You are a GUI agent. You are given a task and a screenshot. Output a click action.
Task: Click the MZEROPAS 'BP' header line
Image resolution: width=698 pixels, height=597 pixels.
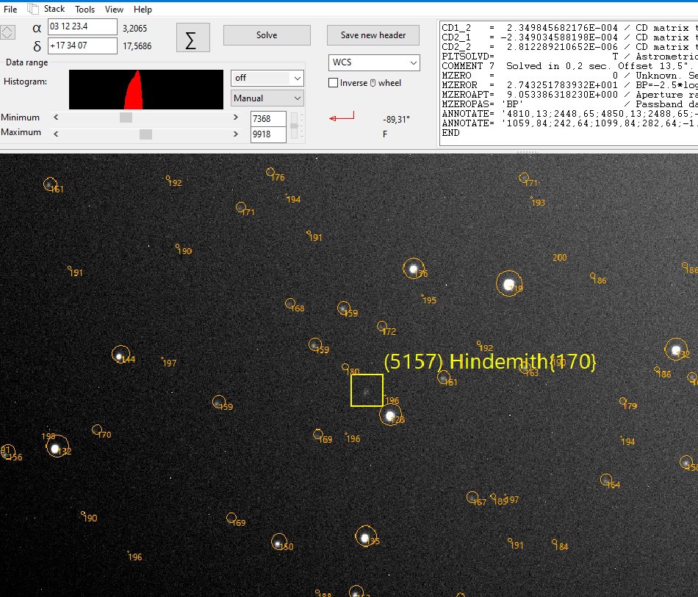point(570,104)
